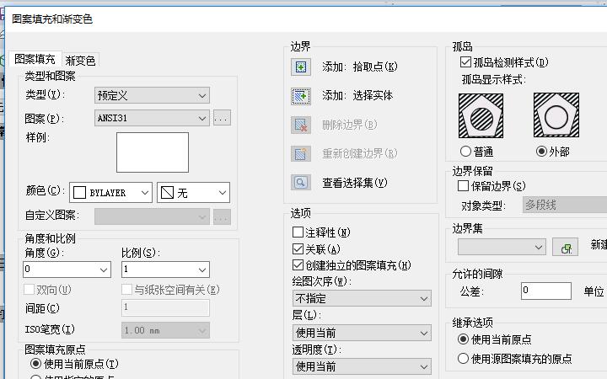This screenshot has width=607, height=379.
Task: Open the 层 dropdown showing 使用当前
Action: [362, 333]
